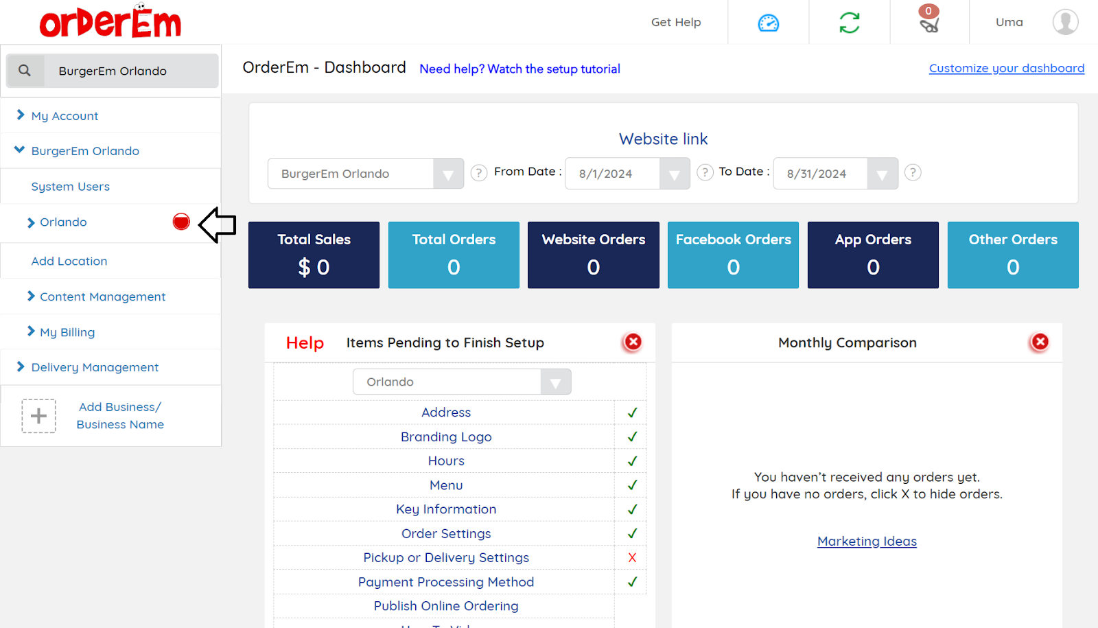Image resolution: width=1098 pixels, height=628 pixels.
Task: Close the Items Pending to Finish Setup panel
Action: (x=632, y=342)
